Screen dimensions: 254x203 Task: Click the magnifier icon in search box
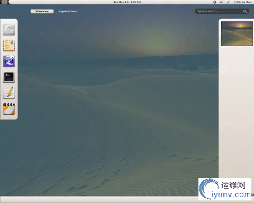[x=245, y=11]
